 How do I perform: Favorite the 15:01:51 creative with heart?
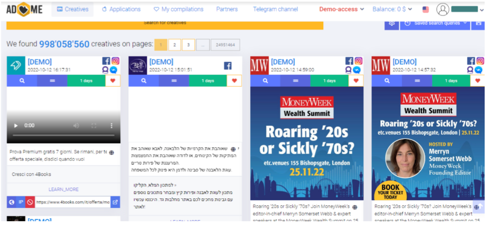[x=234, y=81]
